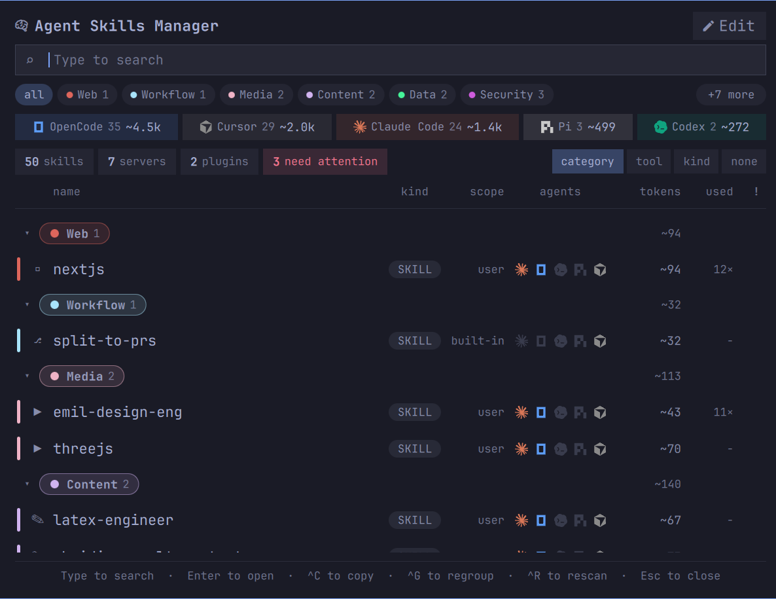
Task: Collapse the Media group arrow
Action: coord(27,376)
